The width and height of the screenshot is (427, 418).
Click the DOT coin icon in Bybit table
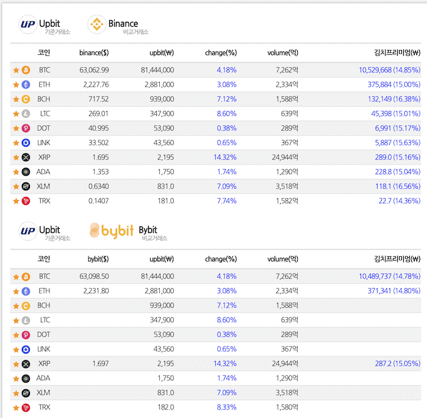(x=26, y=334)
